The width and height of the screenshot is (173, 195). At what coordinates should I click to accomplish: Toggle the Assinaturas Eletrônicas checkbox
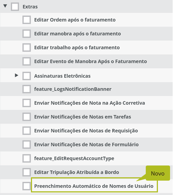[x=27, y=76]
